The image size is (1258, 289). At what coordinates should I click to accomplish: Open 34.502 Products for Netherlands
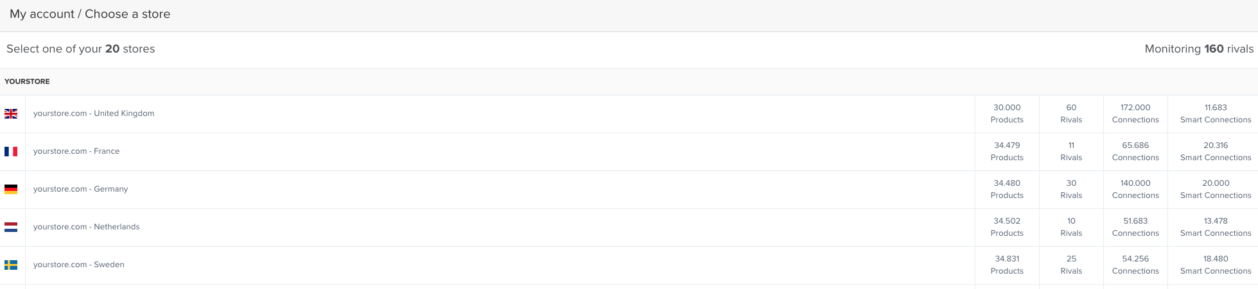click(x=1007, y=227)
